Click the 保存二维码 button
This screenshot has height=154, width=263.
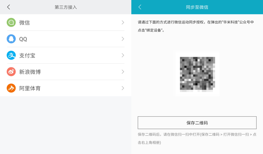197,123
